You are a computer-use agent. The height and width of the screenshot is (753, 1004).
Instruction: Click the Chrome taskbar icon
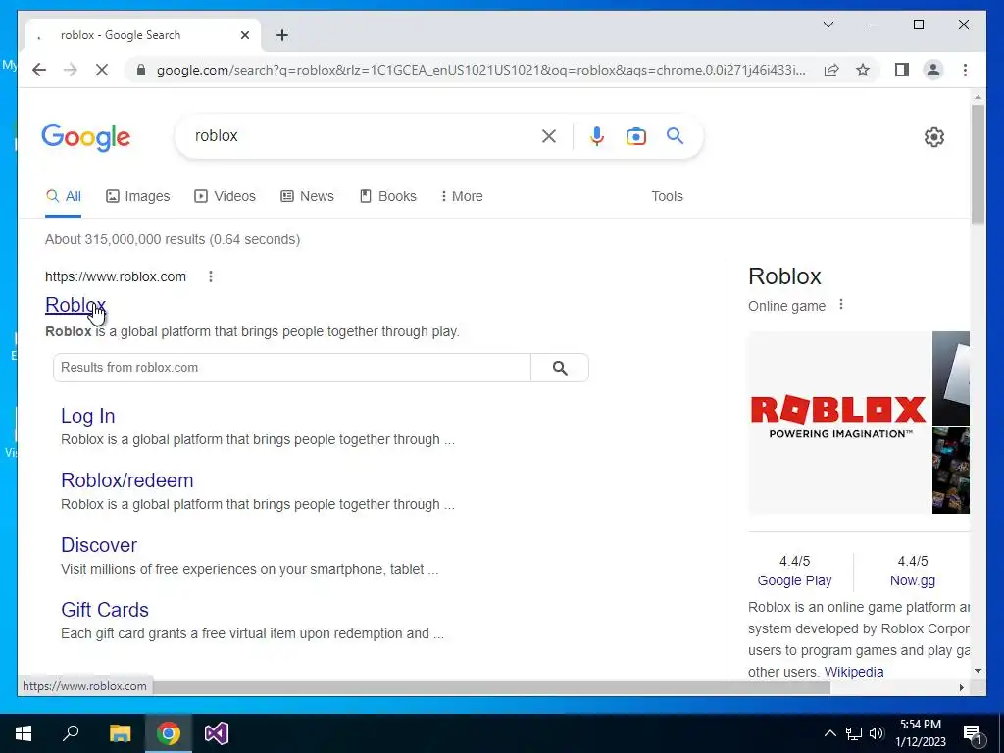coord(169,733)
